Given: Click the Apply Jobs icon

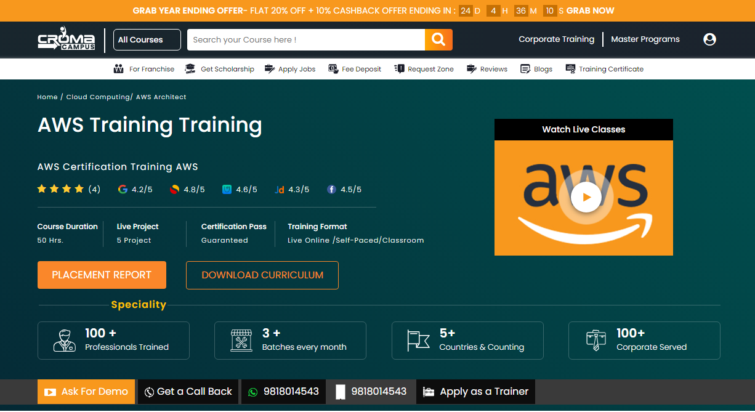Looking at the screenshot, I should click(269, 69).
